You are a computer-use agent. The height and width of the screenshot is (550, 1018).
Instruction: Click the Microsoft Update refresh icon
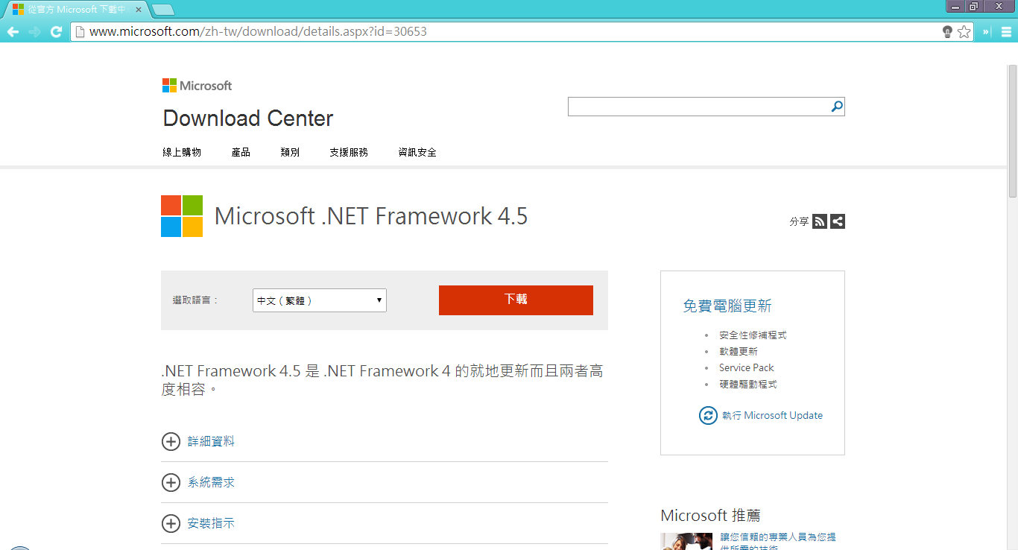point(708,415)
